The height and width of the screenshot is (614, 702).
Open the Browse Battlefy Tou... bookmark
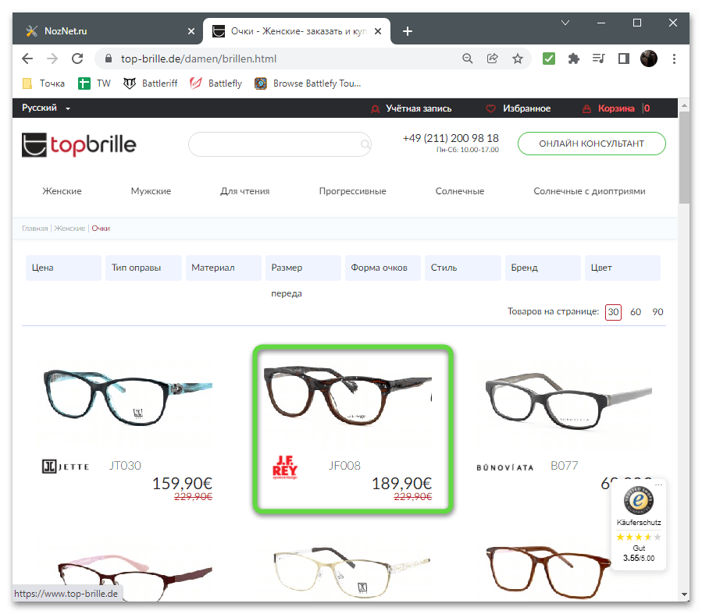coord(308,83)
